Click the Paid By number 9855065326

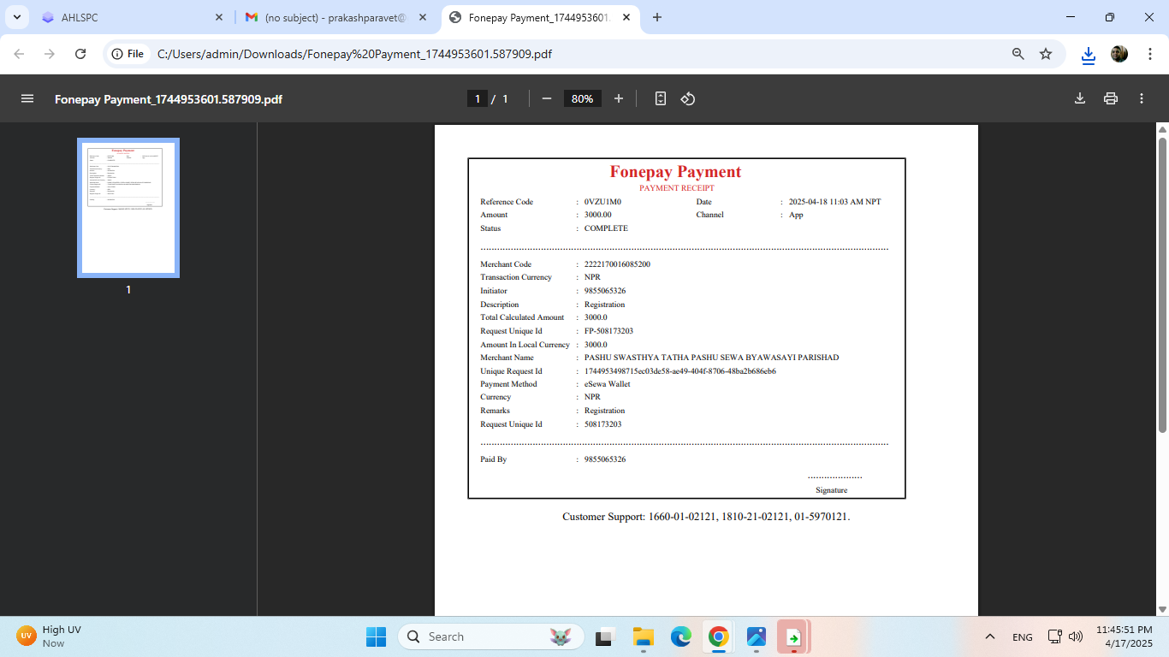pos(605,459)
